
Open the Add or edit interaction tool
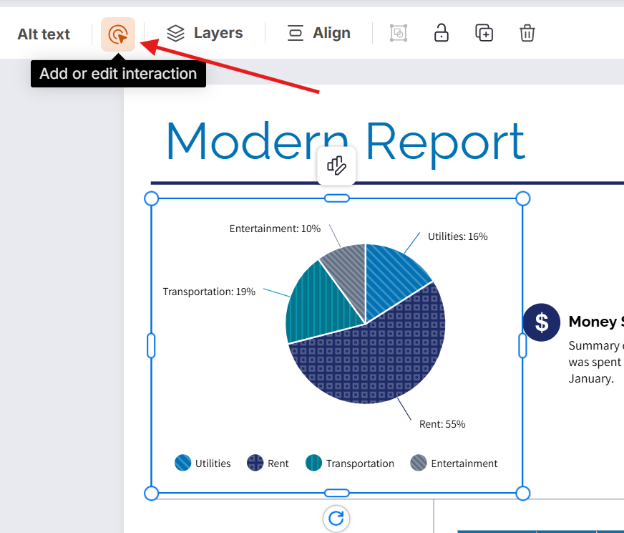[118, 33]
